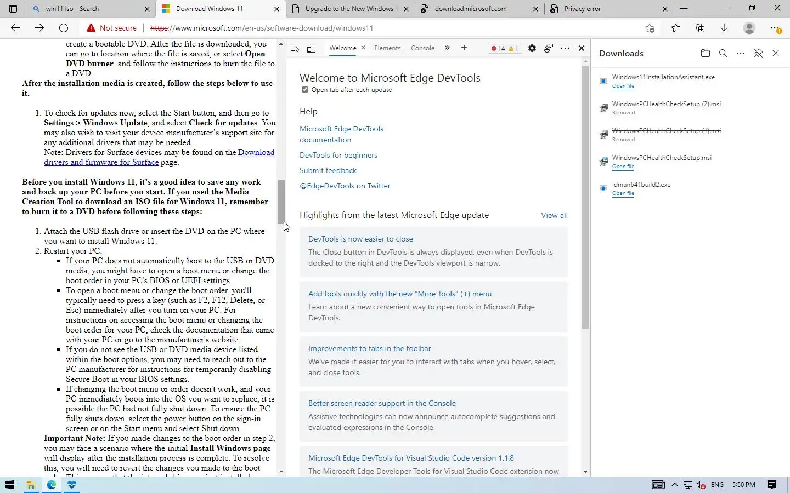Viewport: 790px width, 493px height.
Task: Expand more DevTools tabs chevron
Action: tap(447, 48)
